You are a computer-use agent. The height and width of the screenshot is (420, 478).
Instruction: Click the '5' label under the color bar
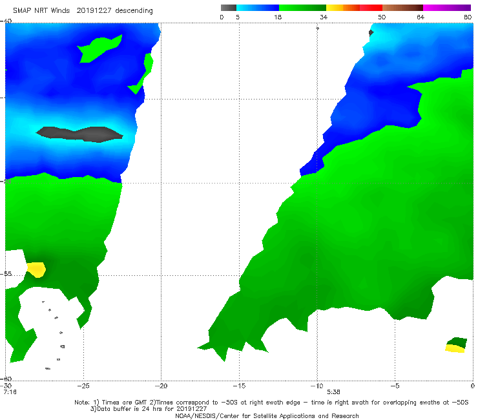pyautogui.click(x=238, y=17)
